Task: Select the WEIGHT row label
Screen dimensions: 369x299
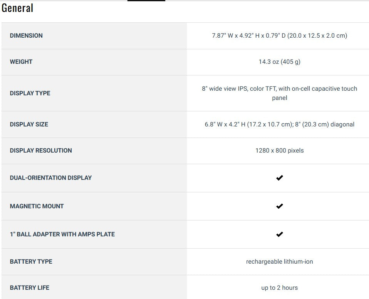Action: pos(21,62)
